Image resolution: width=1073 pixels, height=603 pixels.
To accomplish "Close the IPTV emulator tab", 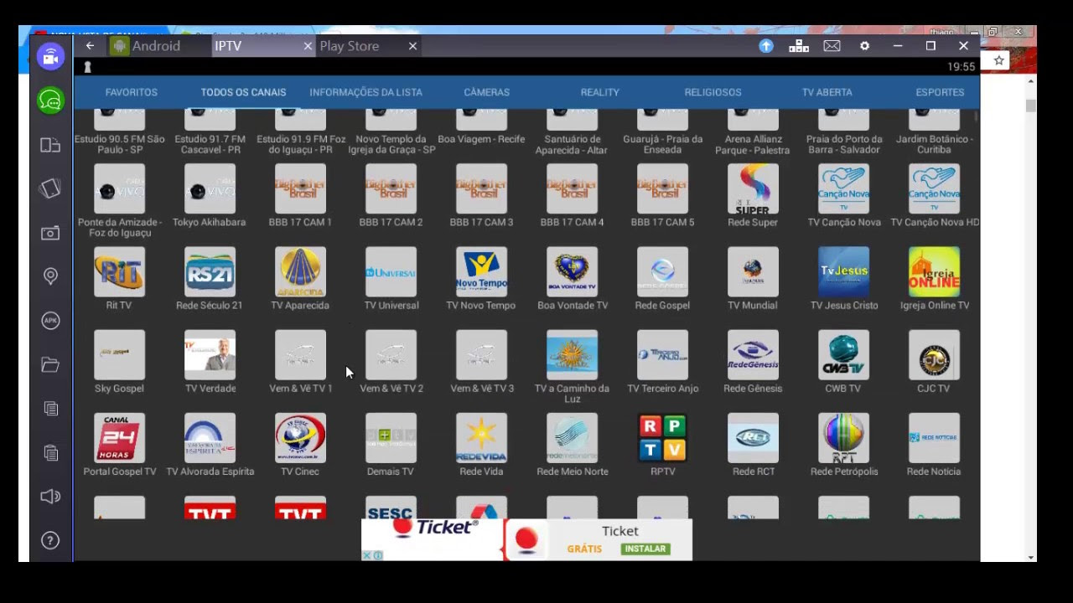I will (x=308, y=46).
